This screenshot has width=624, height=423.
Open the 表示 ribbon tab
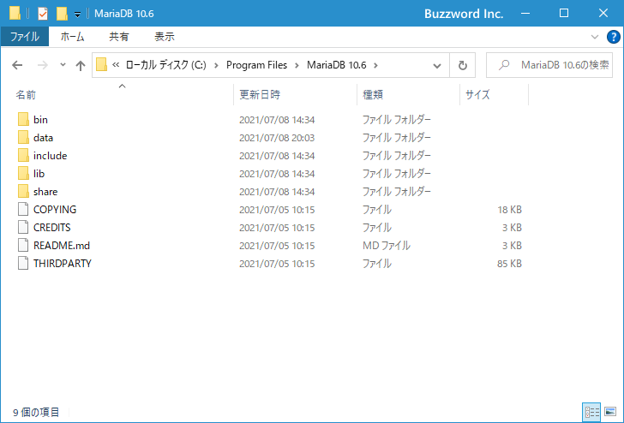[x=165, y=37]
